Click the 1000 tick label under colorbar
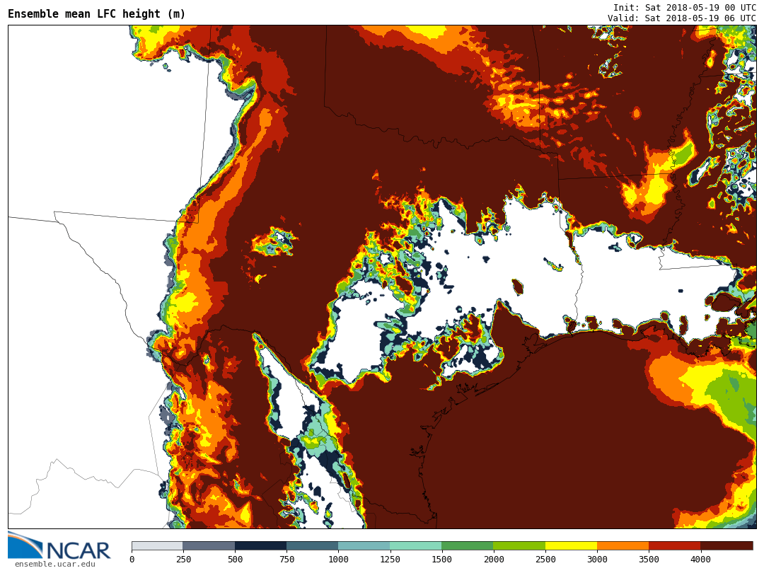 coord(338,560)
